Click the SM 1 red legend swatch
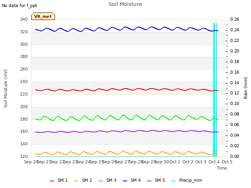The width and height of the screenshot is (251, 188). [x=52, y=181]
